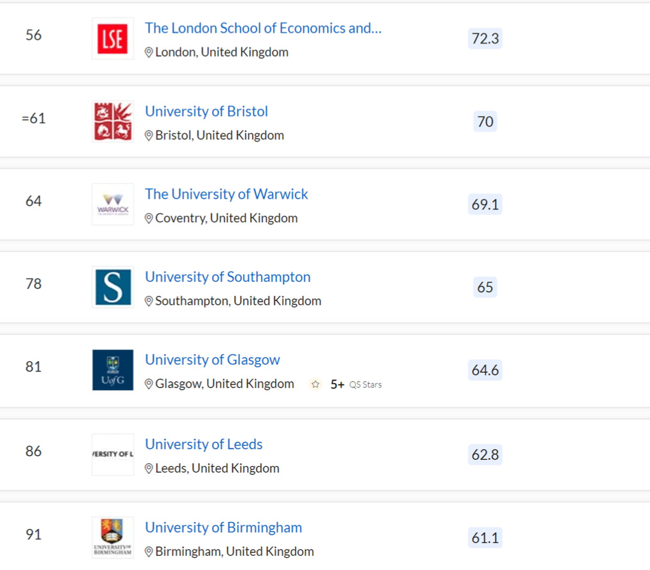650x570 pixels.
Task: Click the score 72.3 for LSE
Action: click(485, 38)
